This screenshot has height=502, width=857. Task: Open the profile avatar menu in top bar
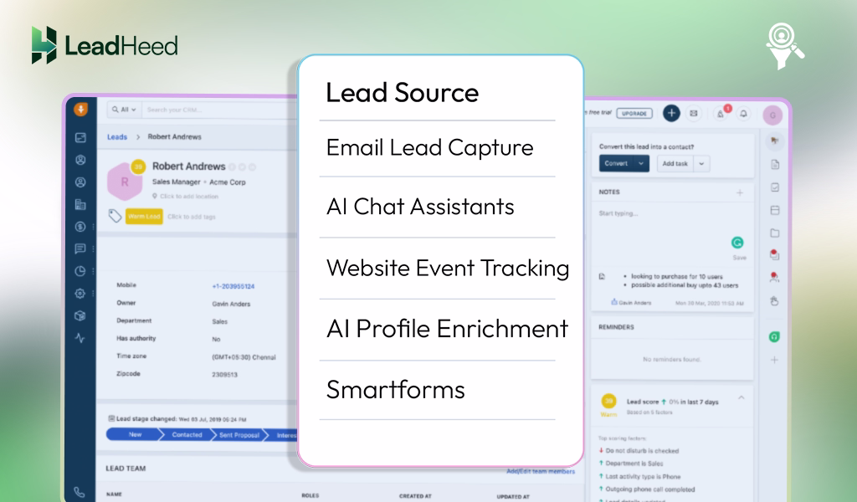[x=772, y=115]
